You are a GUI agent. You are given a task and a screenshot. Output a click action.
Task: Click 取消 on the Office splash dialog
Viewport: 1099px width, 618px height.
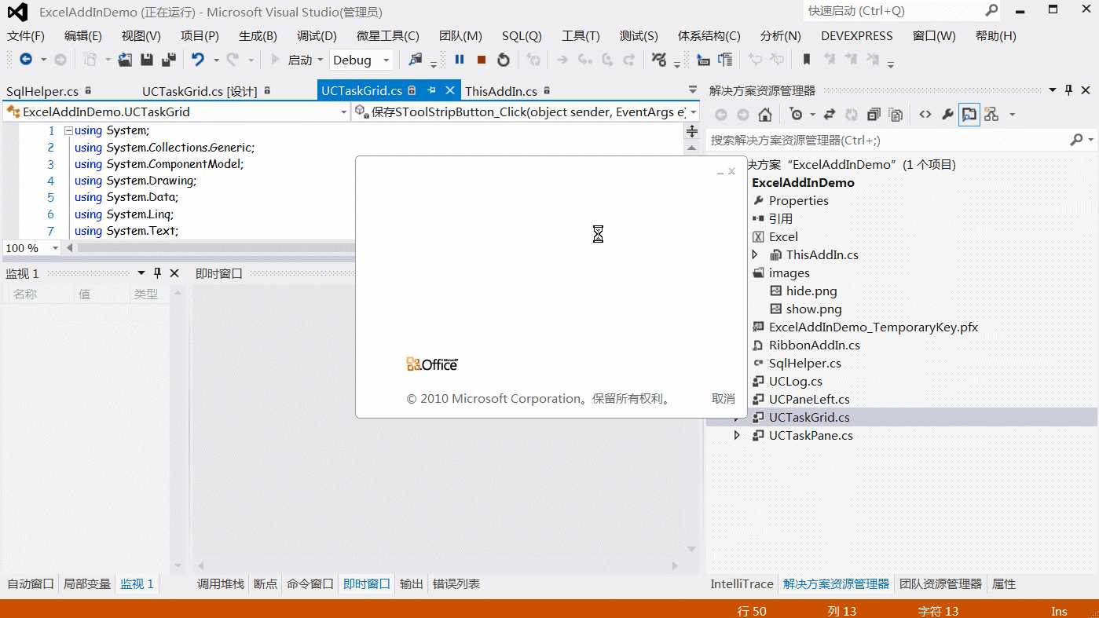tap(724, 399)
